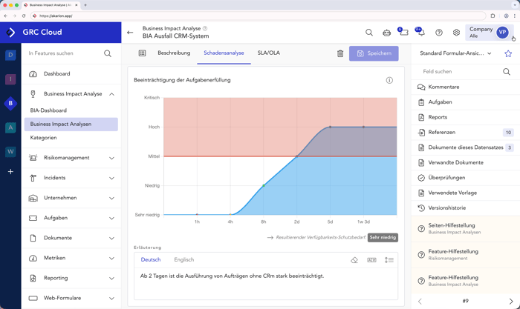Image resolution: width=520 pixels, height=309 pixels.
Task: Select the Englisch language tab
Action: (183, 260)
